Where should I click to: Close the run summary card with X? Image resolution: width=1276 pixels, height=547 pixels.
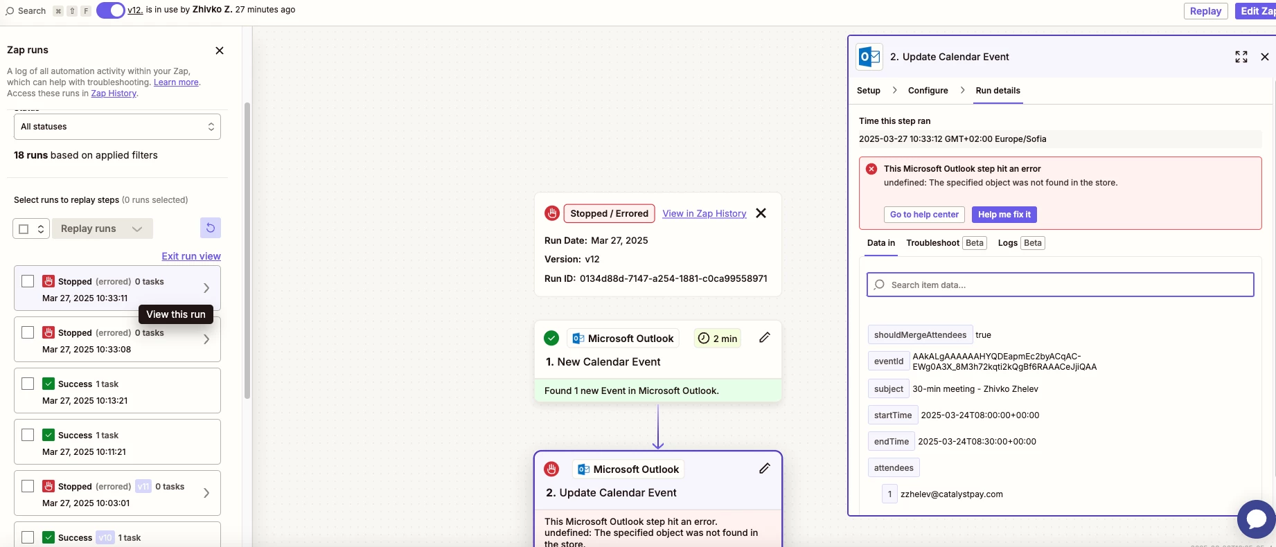(x=761, y=213)
